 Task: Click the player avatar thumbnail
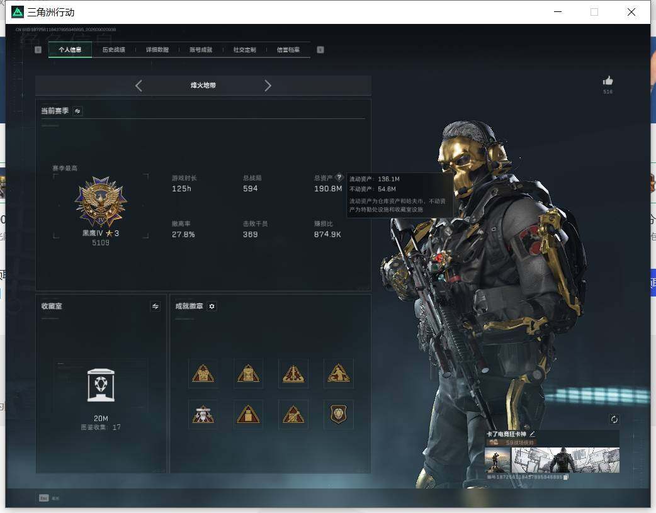pos(497,460)
